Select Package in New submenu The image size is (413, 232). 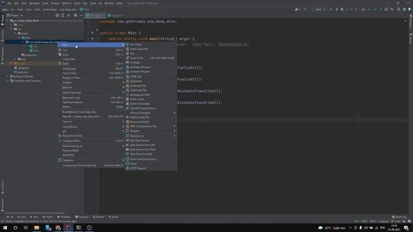click(150, 63)
